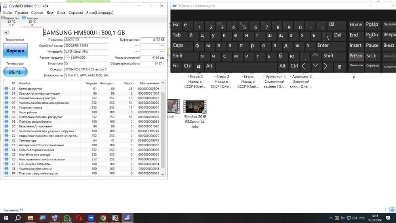Open the Файл menu
Viewport: 396px width, 223px height.
(x=7, y=13)
